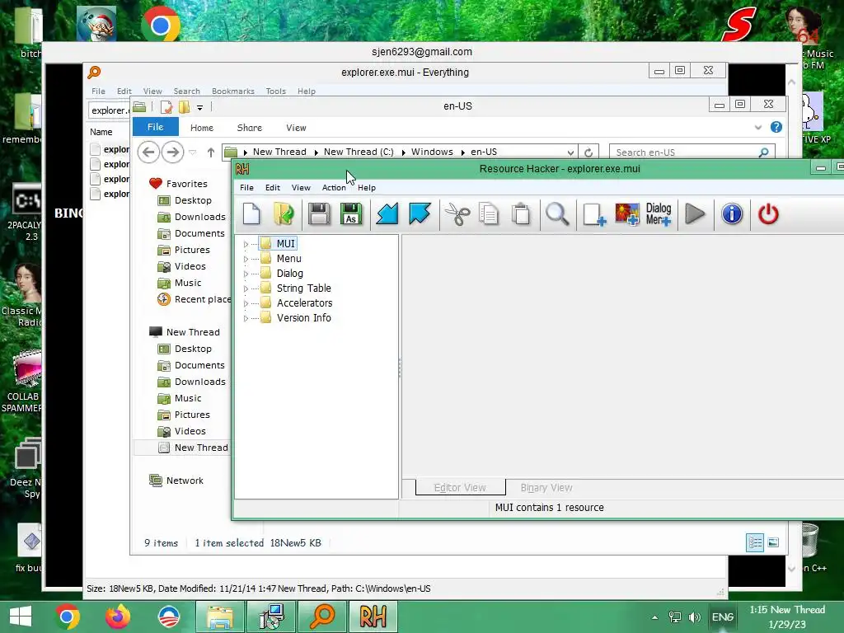Click the ENG language indicator

coord(722,617)
